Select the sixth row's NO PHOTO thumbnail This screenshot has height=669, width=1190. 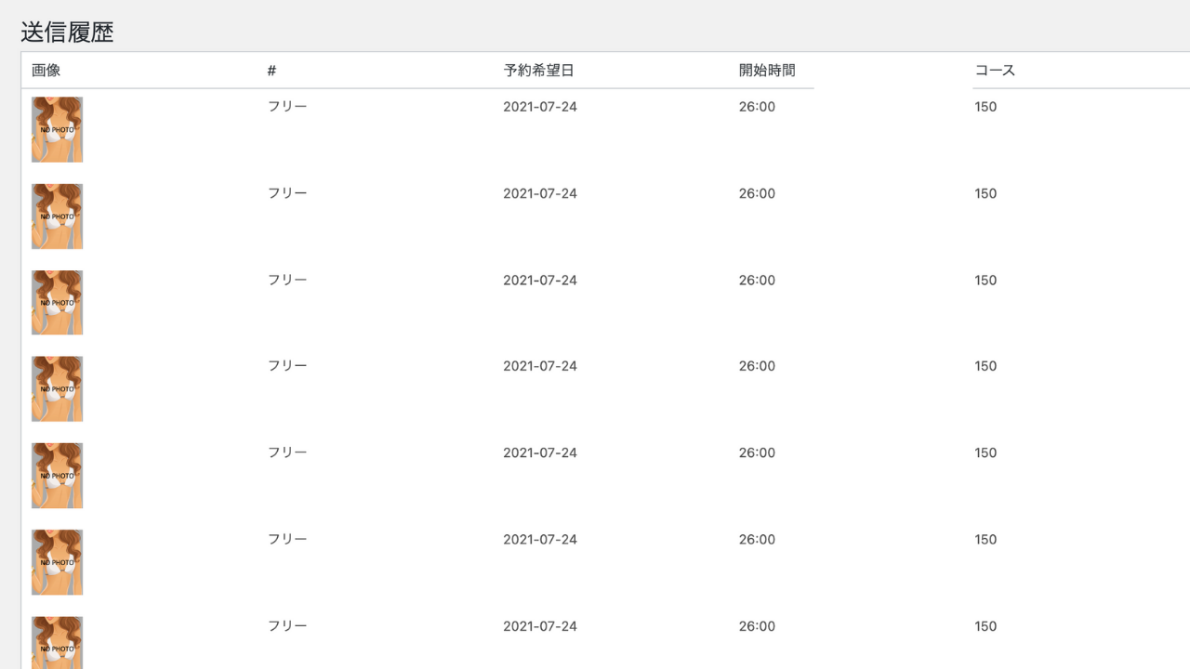57,562
